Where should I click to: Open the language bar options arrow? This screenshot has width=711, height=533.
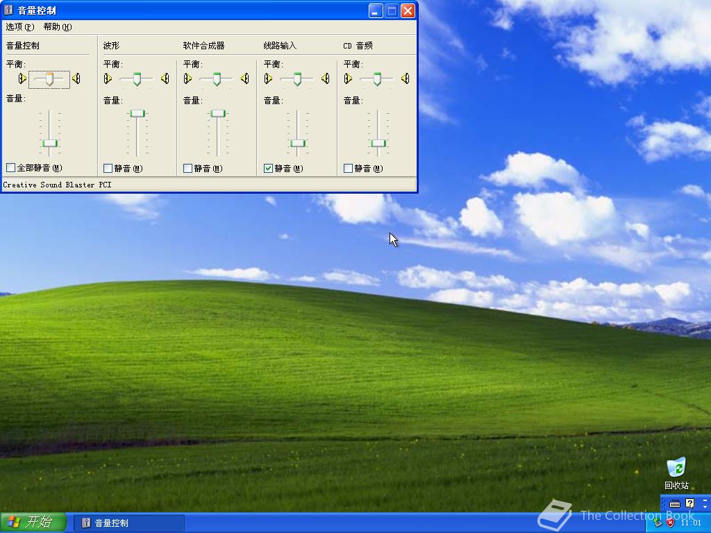tap(705, 506)
